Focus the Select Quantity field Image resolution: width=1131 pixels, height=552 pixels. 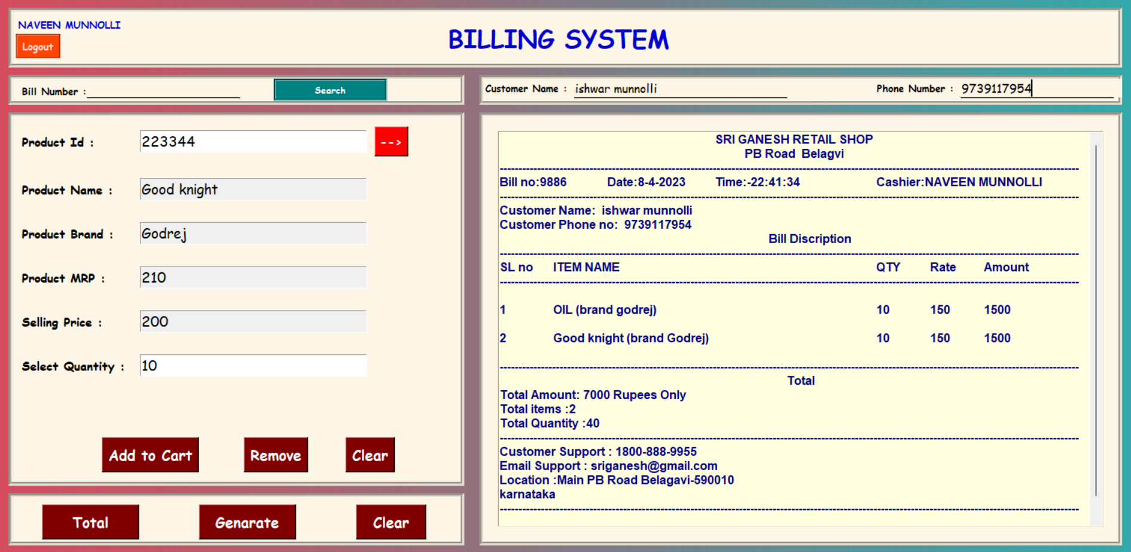(253, 366)
